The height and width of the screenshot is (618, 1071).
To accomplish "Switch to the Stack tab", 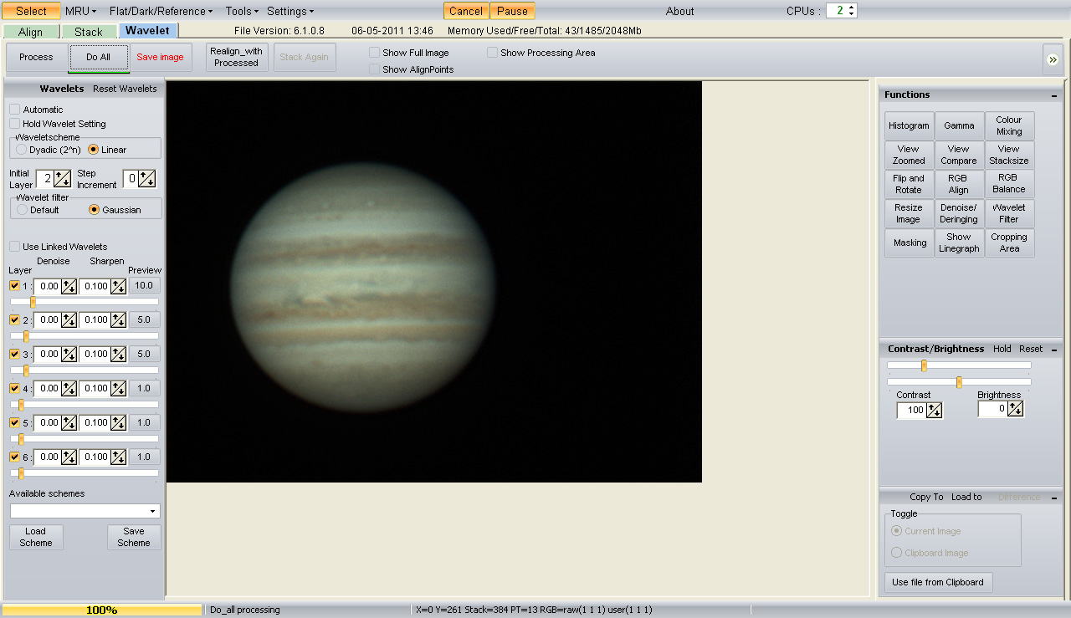I will point(88,32).
